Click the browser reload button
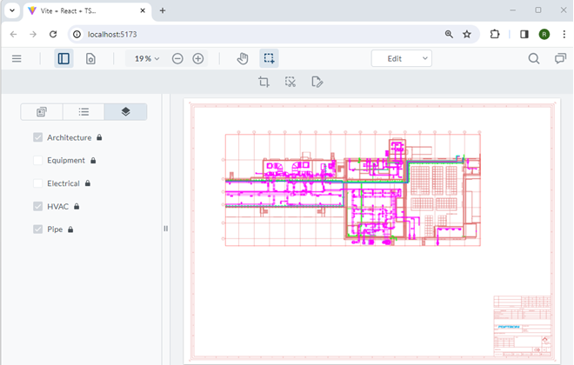 53,34
